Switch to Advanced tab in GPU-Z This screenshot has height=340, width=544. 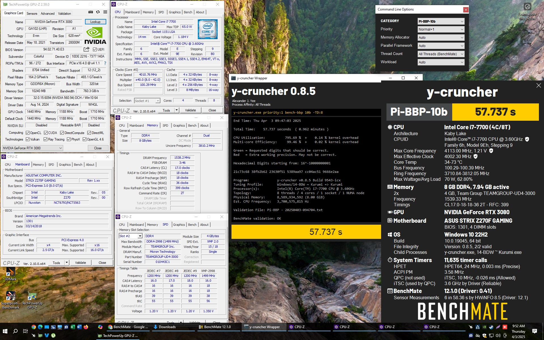click(x=48, y=14)
